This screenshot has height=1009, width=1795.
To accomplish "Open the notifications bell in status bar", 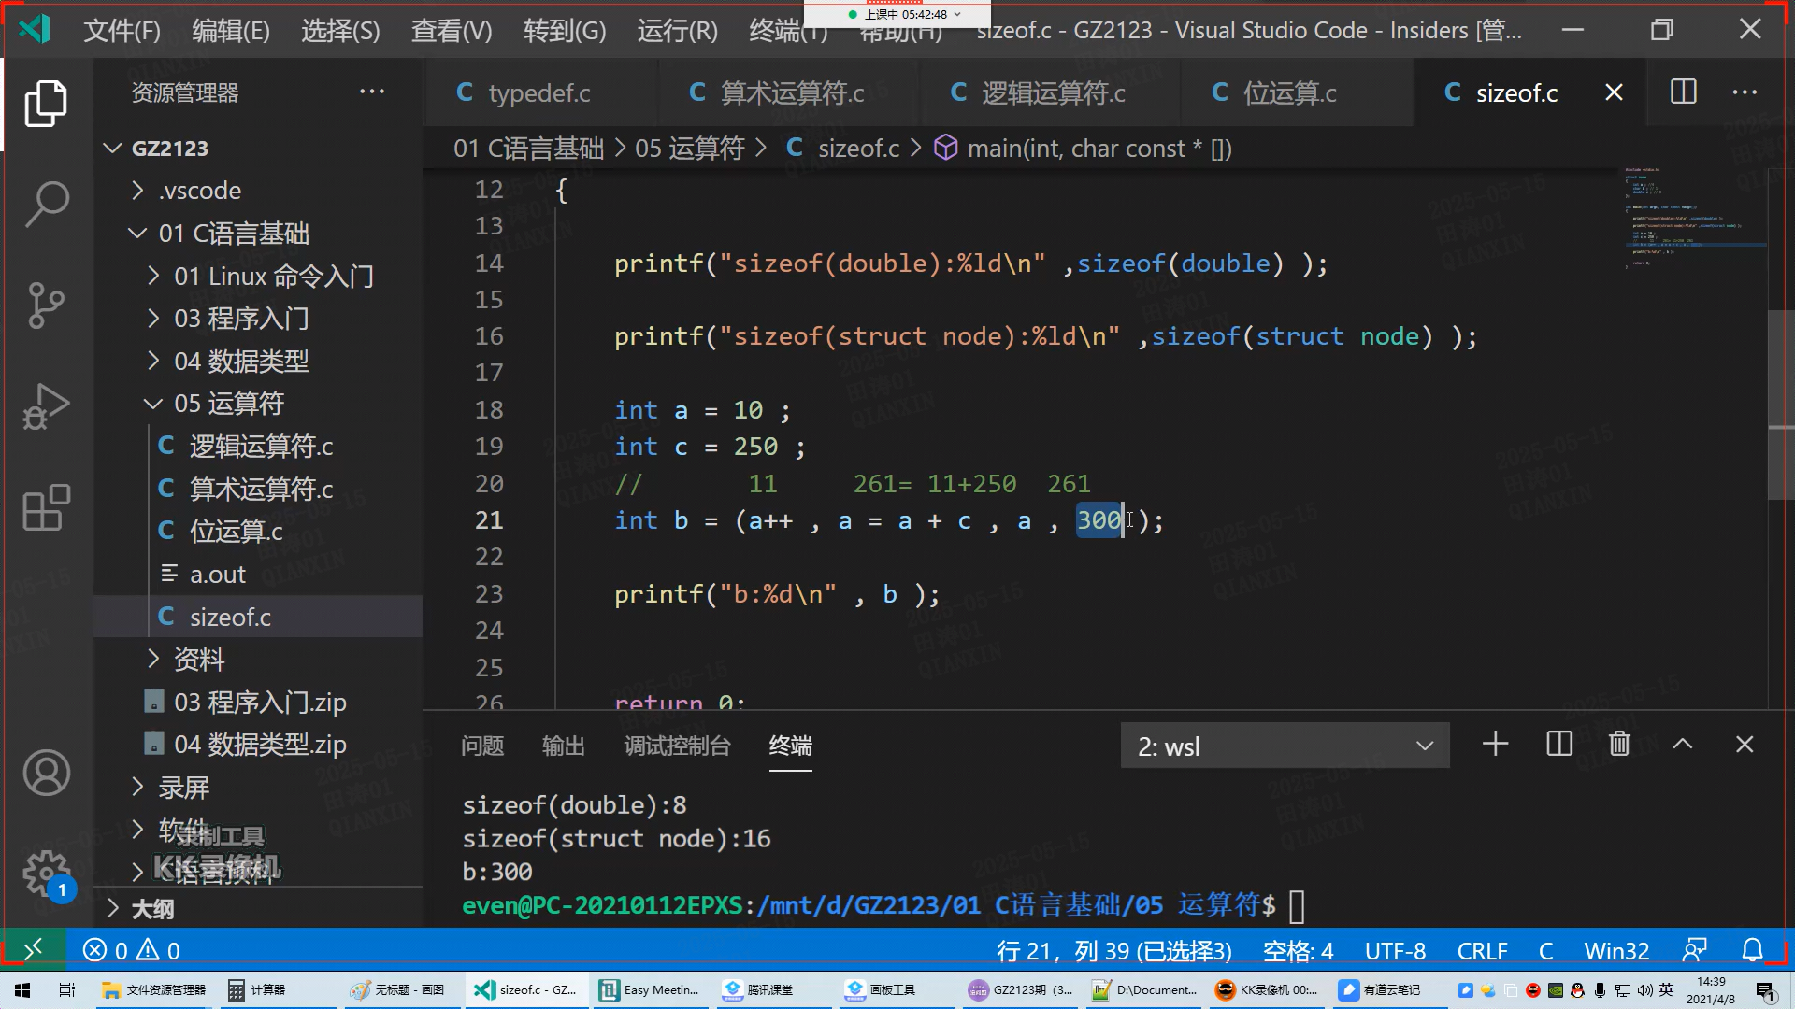I will [1752, 950].
